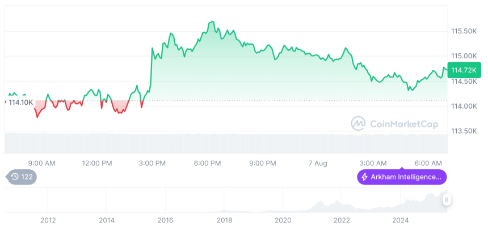The image size is (488, 227).
Task: Click the 6:00 PM time axis label
Action: click(207, 163)
